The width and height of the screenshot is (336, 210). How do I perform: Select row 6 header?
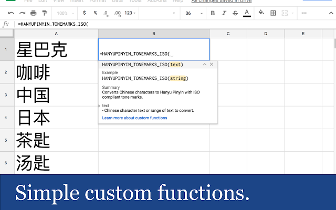point(6,163)
